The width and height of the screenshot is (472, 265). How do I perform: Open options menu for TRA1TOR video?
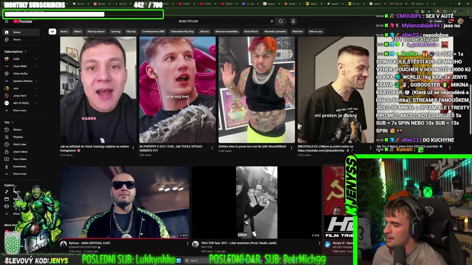[319, 243]
